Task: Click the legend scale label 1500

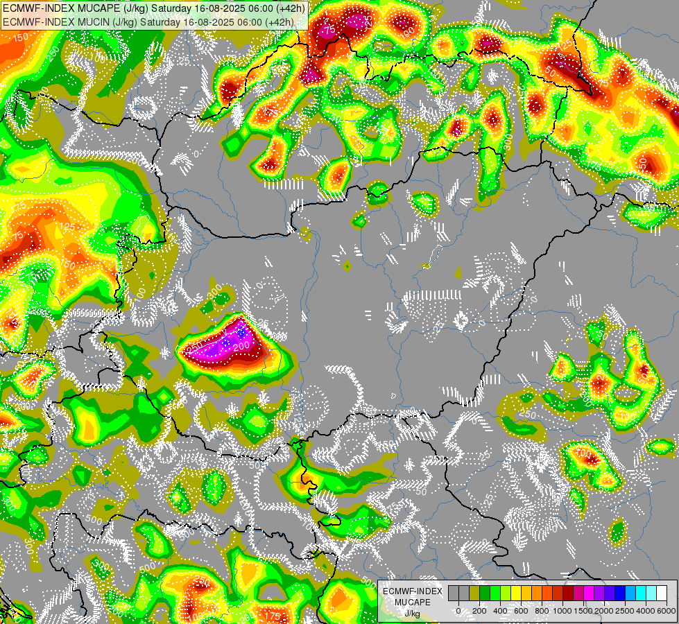Action: pos(583,611)
